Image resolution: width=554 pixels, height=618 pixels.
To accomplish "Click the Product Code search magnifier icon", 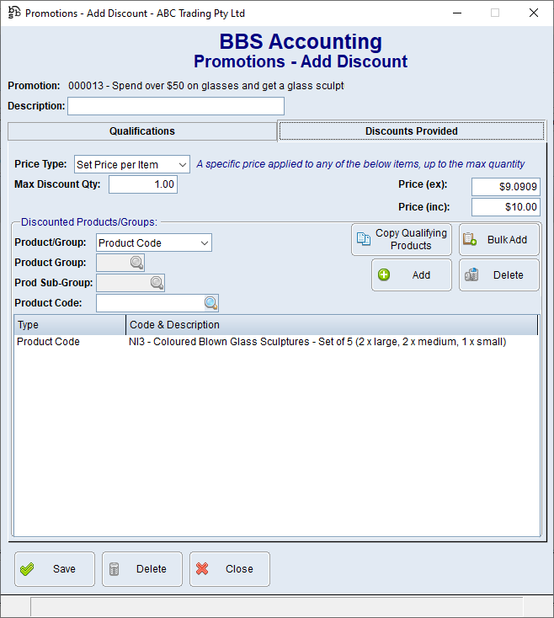I will point(210,303).
